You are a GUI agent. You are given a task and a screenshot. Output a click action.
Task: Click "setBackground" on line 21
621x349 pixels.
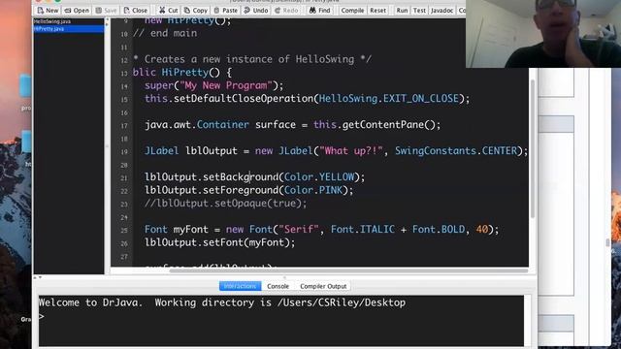point(241,176)
